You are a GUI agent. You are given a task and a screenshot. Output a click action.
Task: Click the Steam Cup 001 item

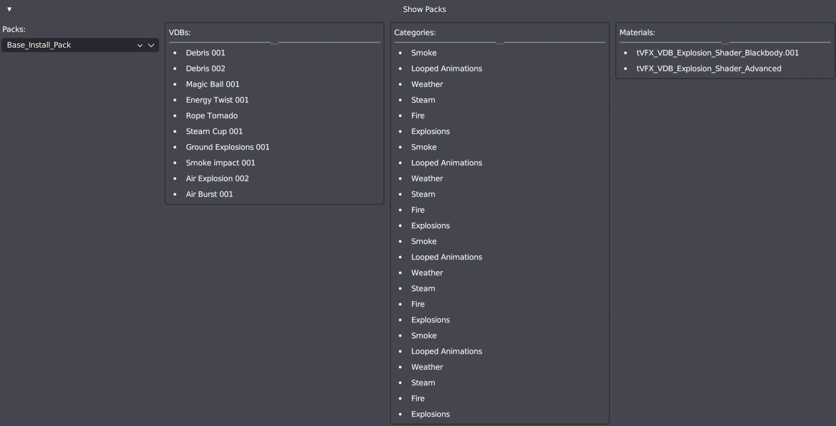click(x=214, y=131)
